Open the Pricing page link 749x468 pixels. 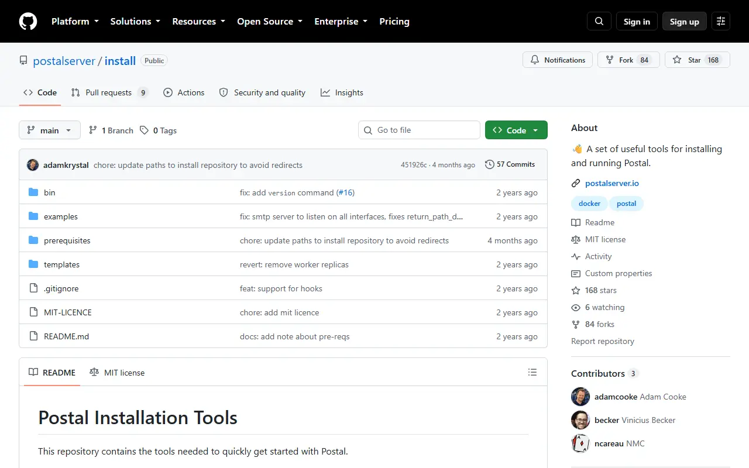pyautogui.click(x=394, y=22)
